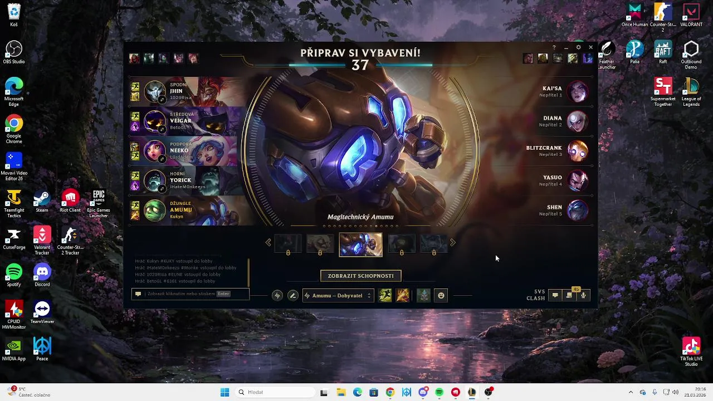Open the help question mark icon
Screen dimensions: 713x401
554,47
